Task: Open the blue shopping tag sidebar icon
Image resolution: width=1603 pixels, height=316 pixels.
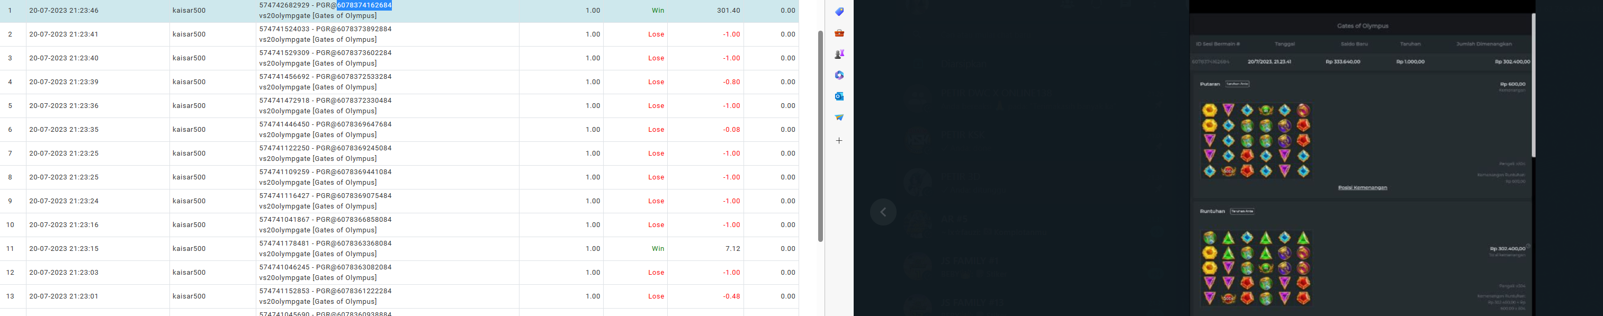Action: pos(839,12)
